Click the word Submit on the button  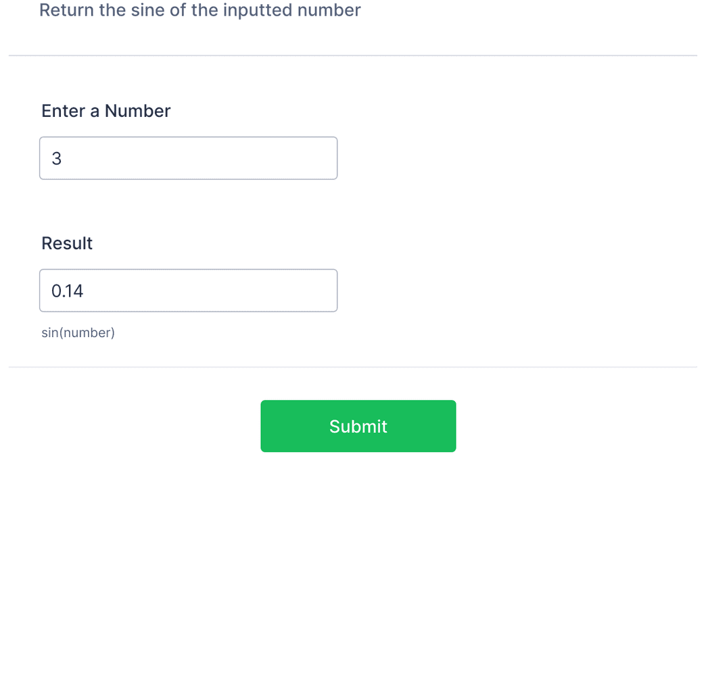point(358,426)
